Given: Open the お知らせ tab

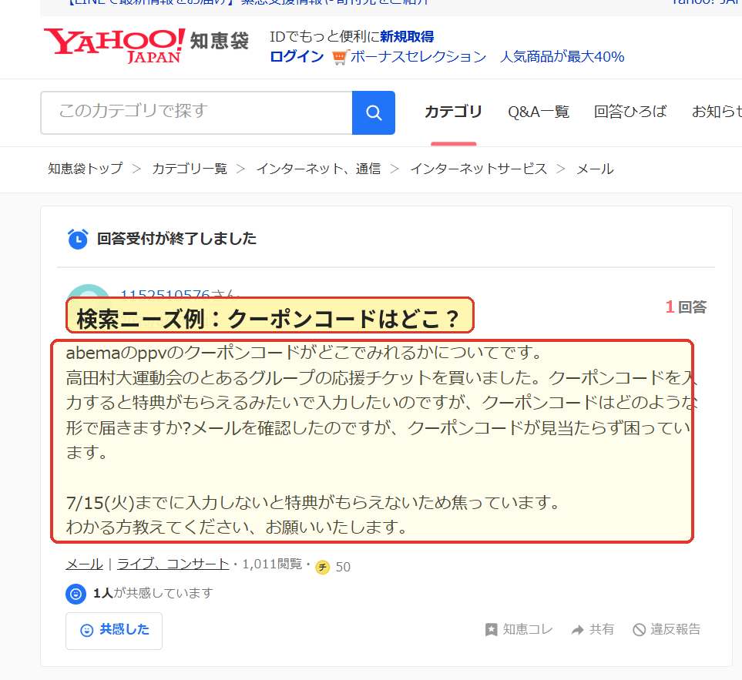Looking at the screenshot, I should point(717,112).
